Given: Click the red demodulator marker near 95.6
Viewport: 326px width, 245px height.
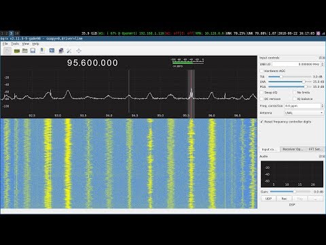Looking at the screenshot, I should click(191, 94).
